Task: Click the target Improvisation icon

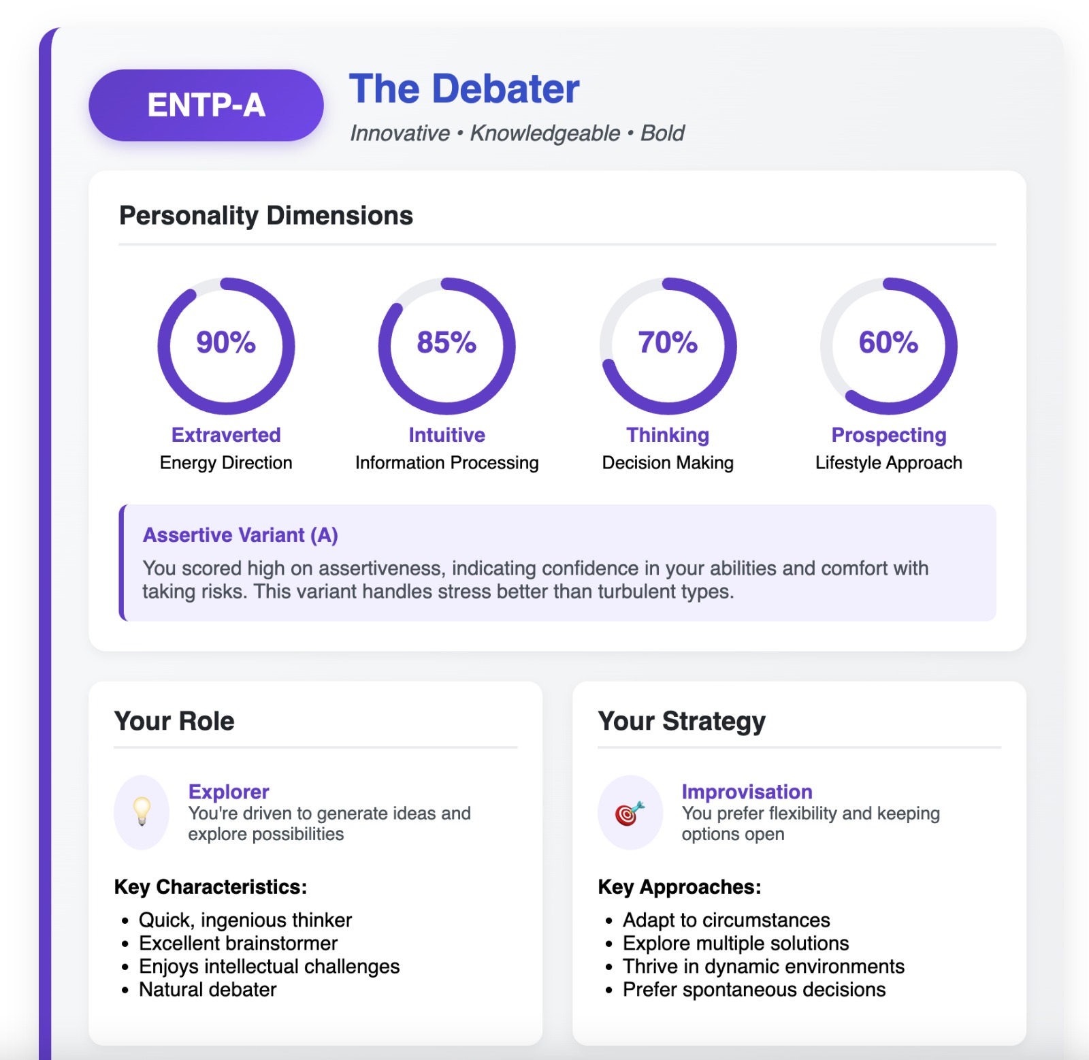Action: [630, 812]
